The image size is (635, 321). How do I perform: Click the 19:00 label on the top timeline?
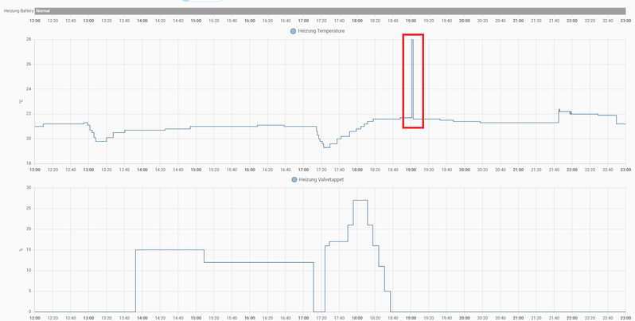click(411, 21)
